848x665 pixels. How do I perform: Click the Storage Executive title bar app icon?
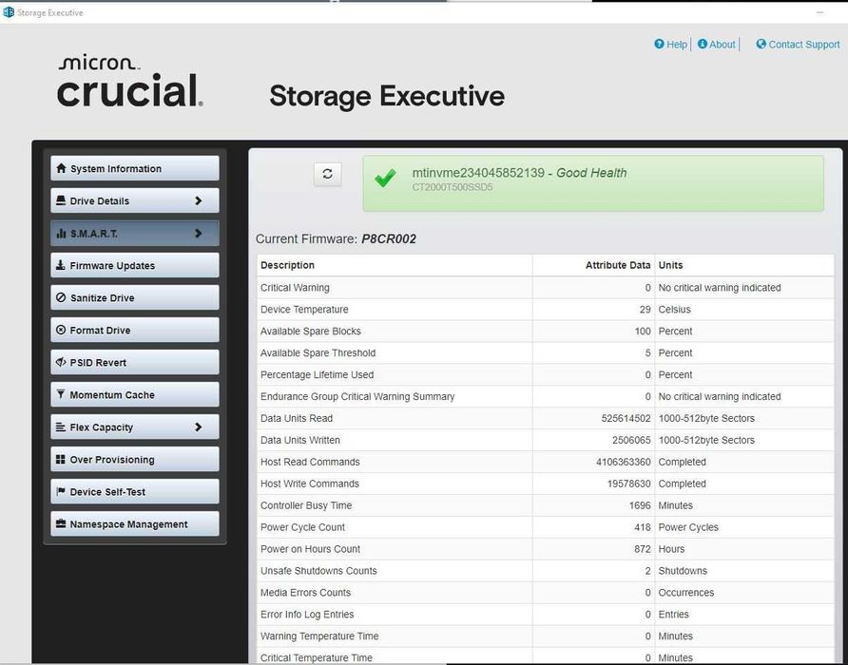(x=9, y=12)
